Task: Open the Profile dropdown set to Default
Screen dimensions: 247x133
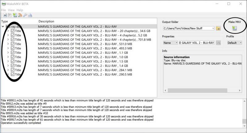Action: (x=234, y=43)
